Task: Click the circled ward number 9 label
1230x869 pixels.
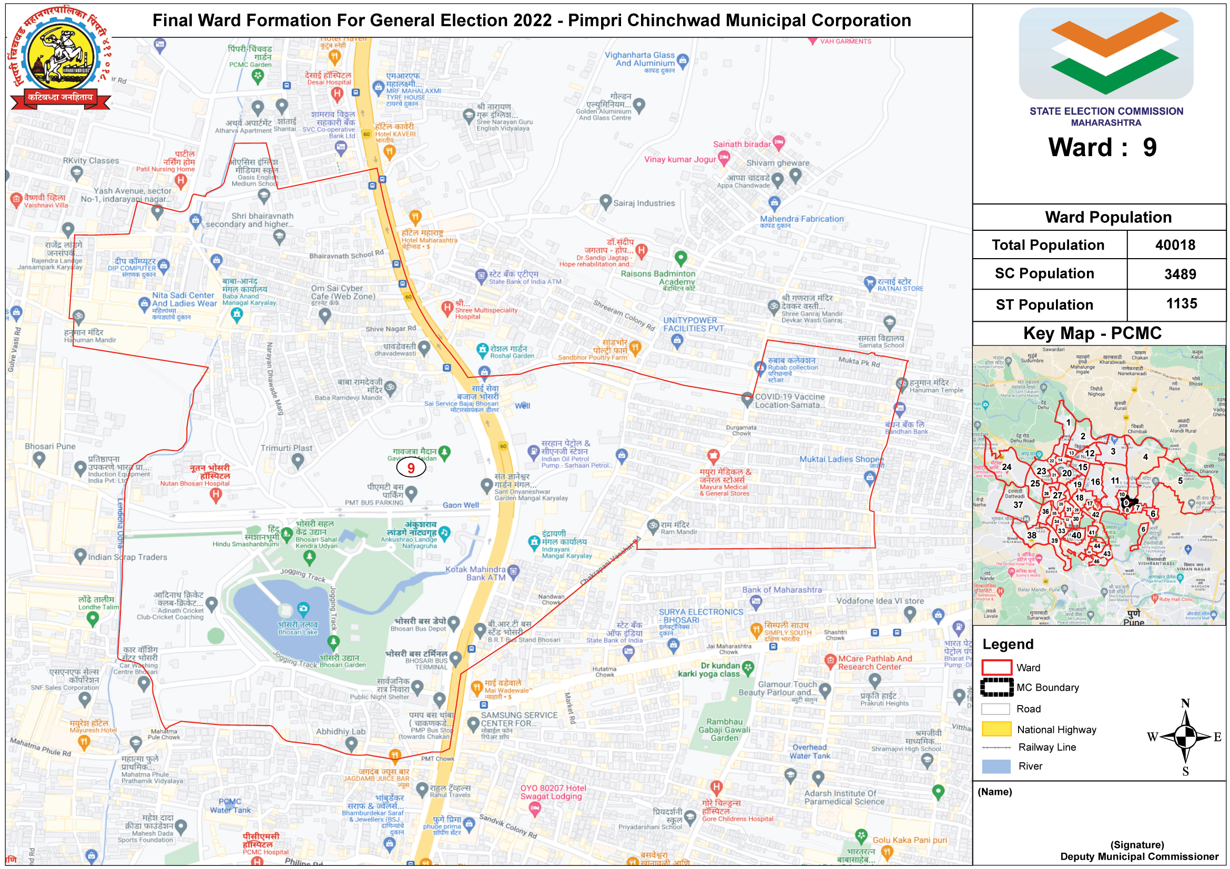Action: pos(411,468)
